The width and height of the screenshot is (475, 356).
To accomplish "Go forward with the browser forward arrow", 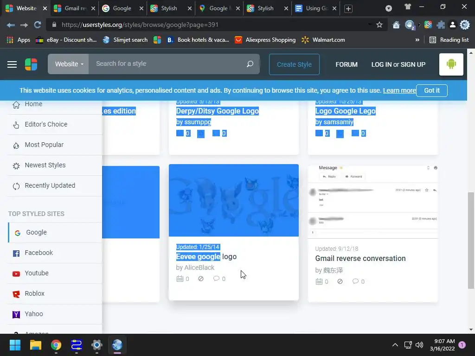I will pos(24,25).
